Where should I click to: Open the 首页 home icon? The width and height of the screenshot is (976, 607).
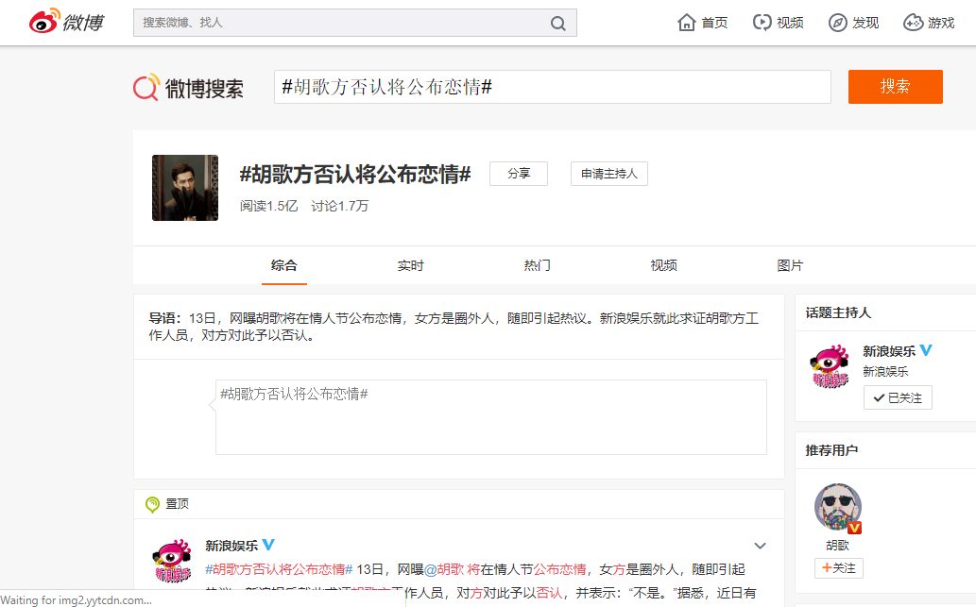point(687,23)
